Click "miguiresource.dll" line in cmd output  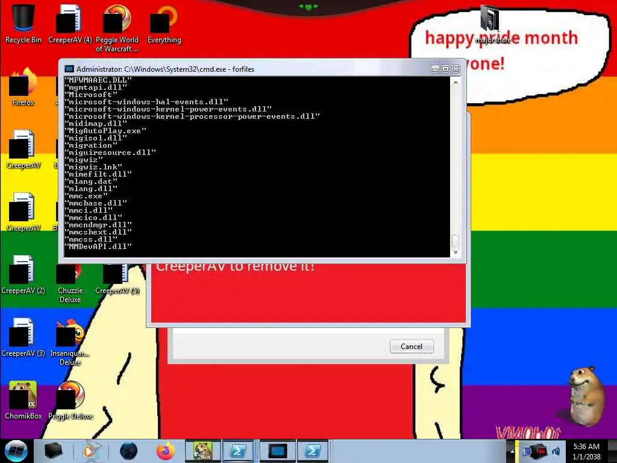(110, 153)
